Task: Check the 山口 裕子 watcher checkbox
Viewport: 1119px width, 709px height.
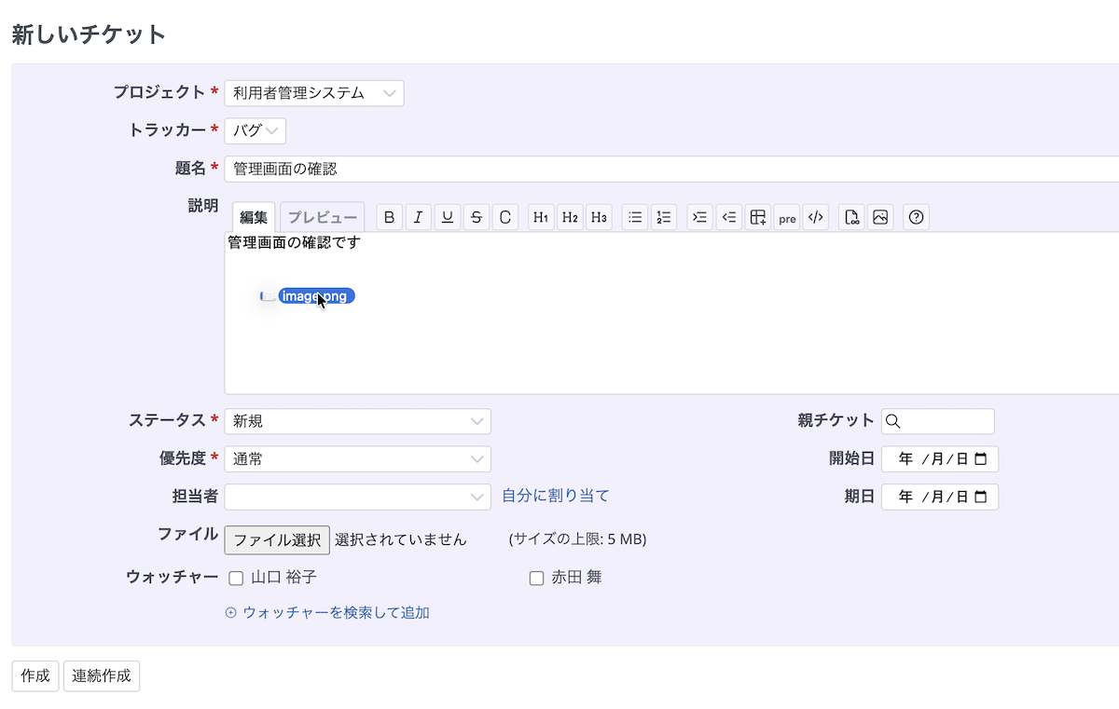Action: click(236, 579)
